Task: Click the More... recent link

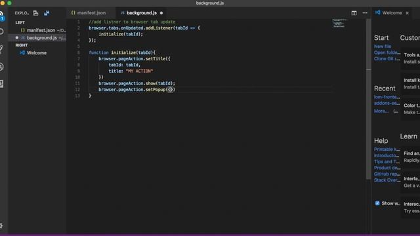Action: (381, 111)
